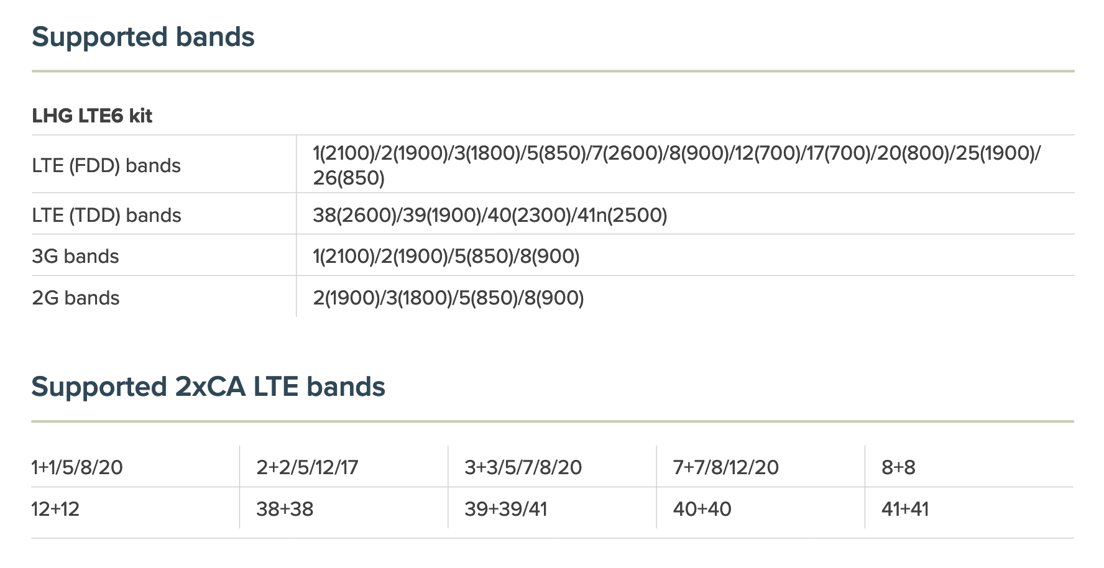1104x568 pixels.
Task: Select the 41+41 band combination cell
Action: click(904, 510)
